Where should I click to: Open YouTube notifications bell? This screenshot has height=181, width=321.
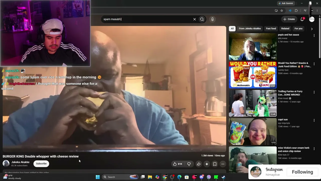click(x=302, y=19)
